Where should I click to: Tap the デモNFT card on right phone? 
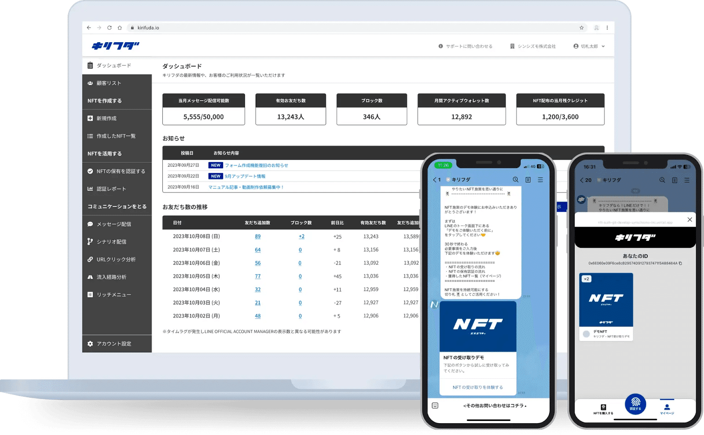[x=606, y=307]
